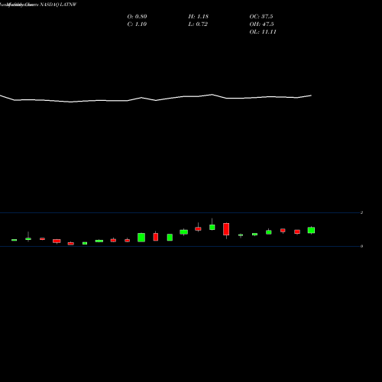Viewport: 382px width, 382px height.
Task: Click the OH: 47.5 reading
Action: 261,24
